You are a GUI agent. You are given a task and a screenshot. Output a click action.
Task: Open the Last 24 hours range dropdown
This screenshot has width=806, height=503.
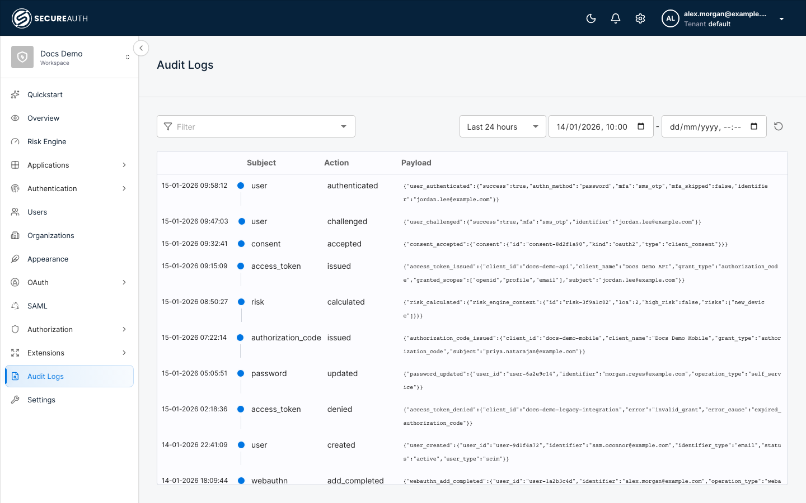503,126
